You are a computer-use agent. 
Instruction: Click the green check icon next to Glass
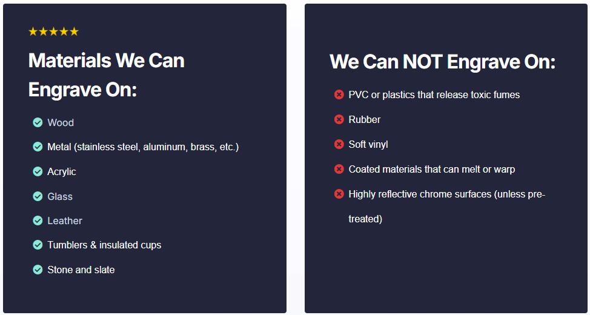point(38,196)
